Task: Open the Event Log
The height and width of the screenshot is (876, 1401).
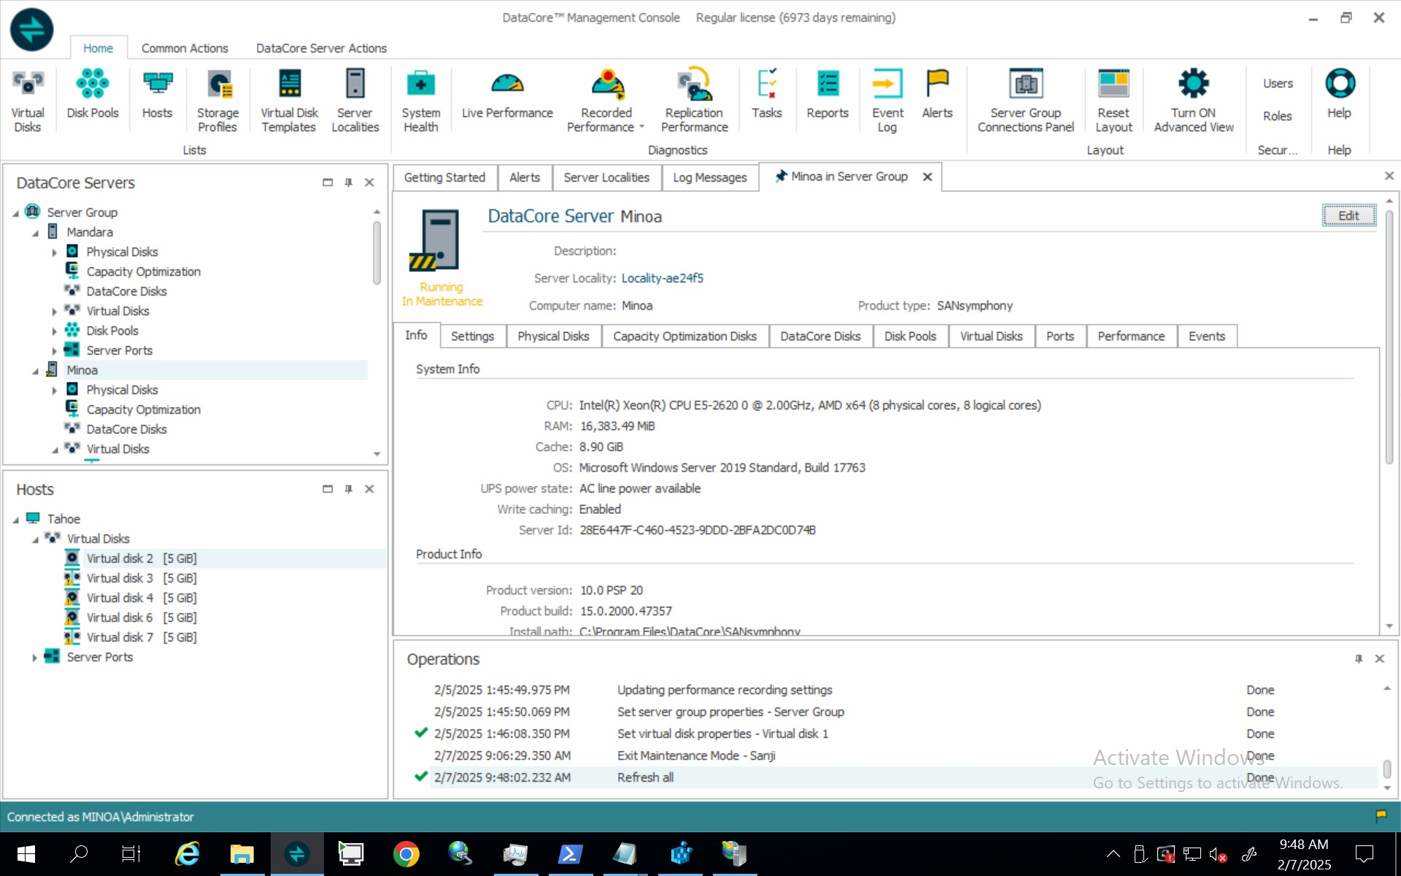Action: (887, 100)
